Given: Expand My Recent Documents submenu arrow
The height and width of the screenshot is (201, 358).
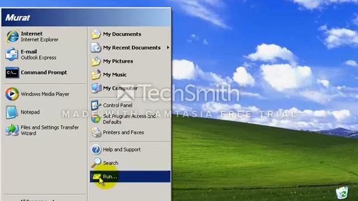Looking at the screenshot, I should [x=168, y=47].
